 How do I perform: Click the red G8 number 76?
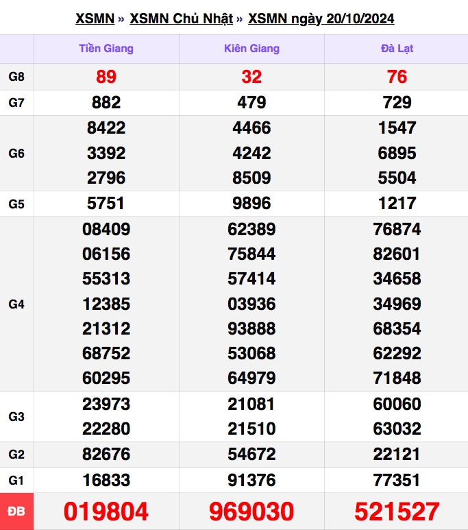(x=397, y=77)
